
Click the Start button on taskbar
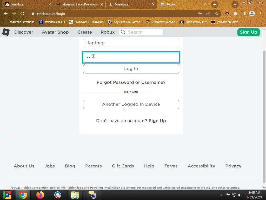tap(7, 195)
